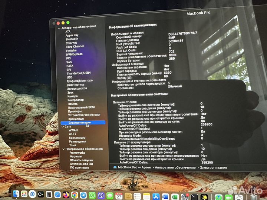The image size is (267, 200).
Task: Select Apple Pay in the sidebar
Action: pyautogui.click(x=72, y=35)
